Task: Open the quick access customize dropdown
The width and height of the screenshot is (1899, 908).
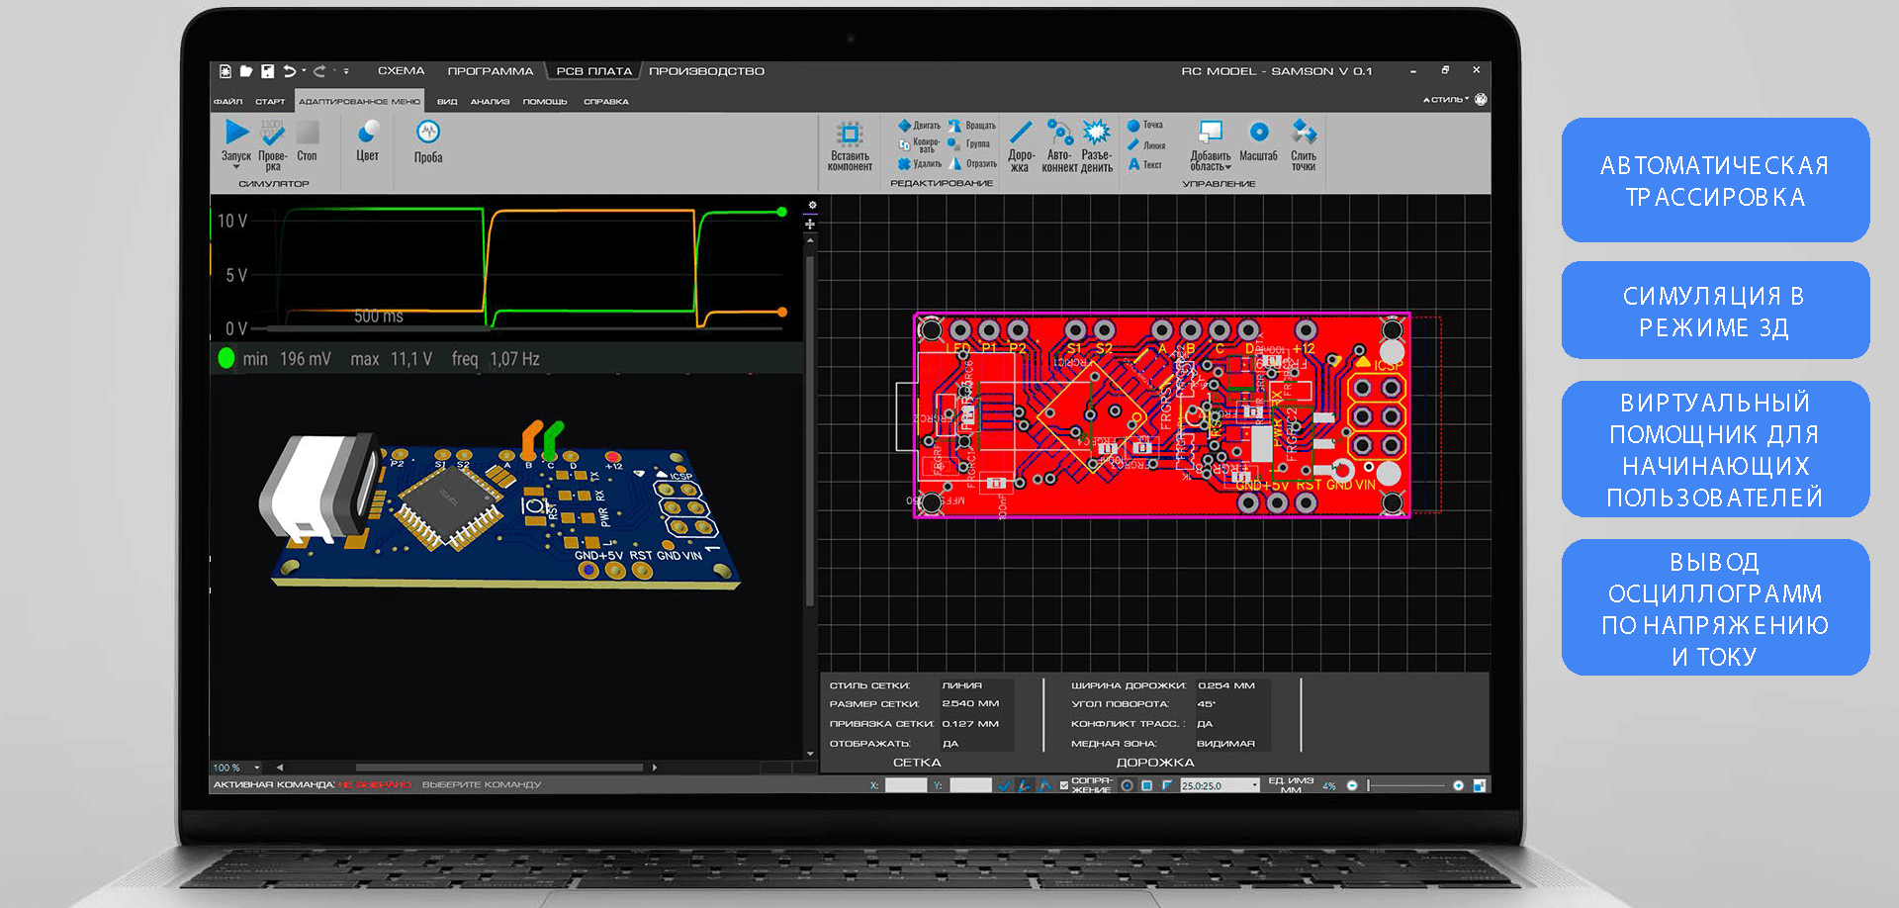Action: (x=346, y=71)
